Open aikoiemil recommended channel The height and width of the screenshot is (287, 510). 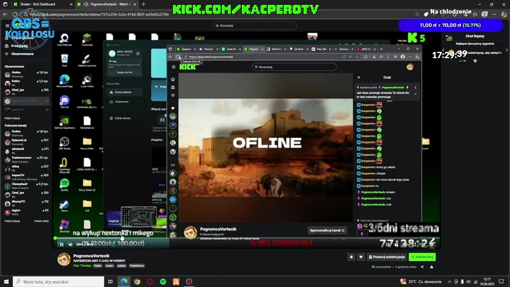click(26, 151)
